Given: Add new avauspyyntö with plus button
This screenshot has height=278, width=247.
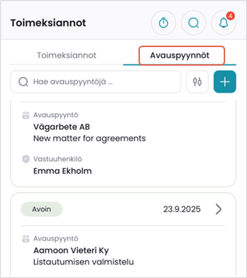Looking at the screenshot, I should point(225,82).
